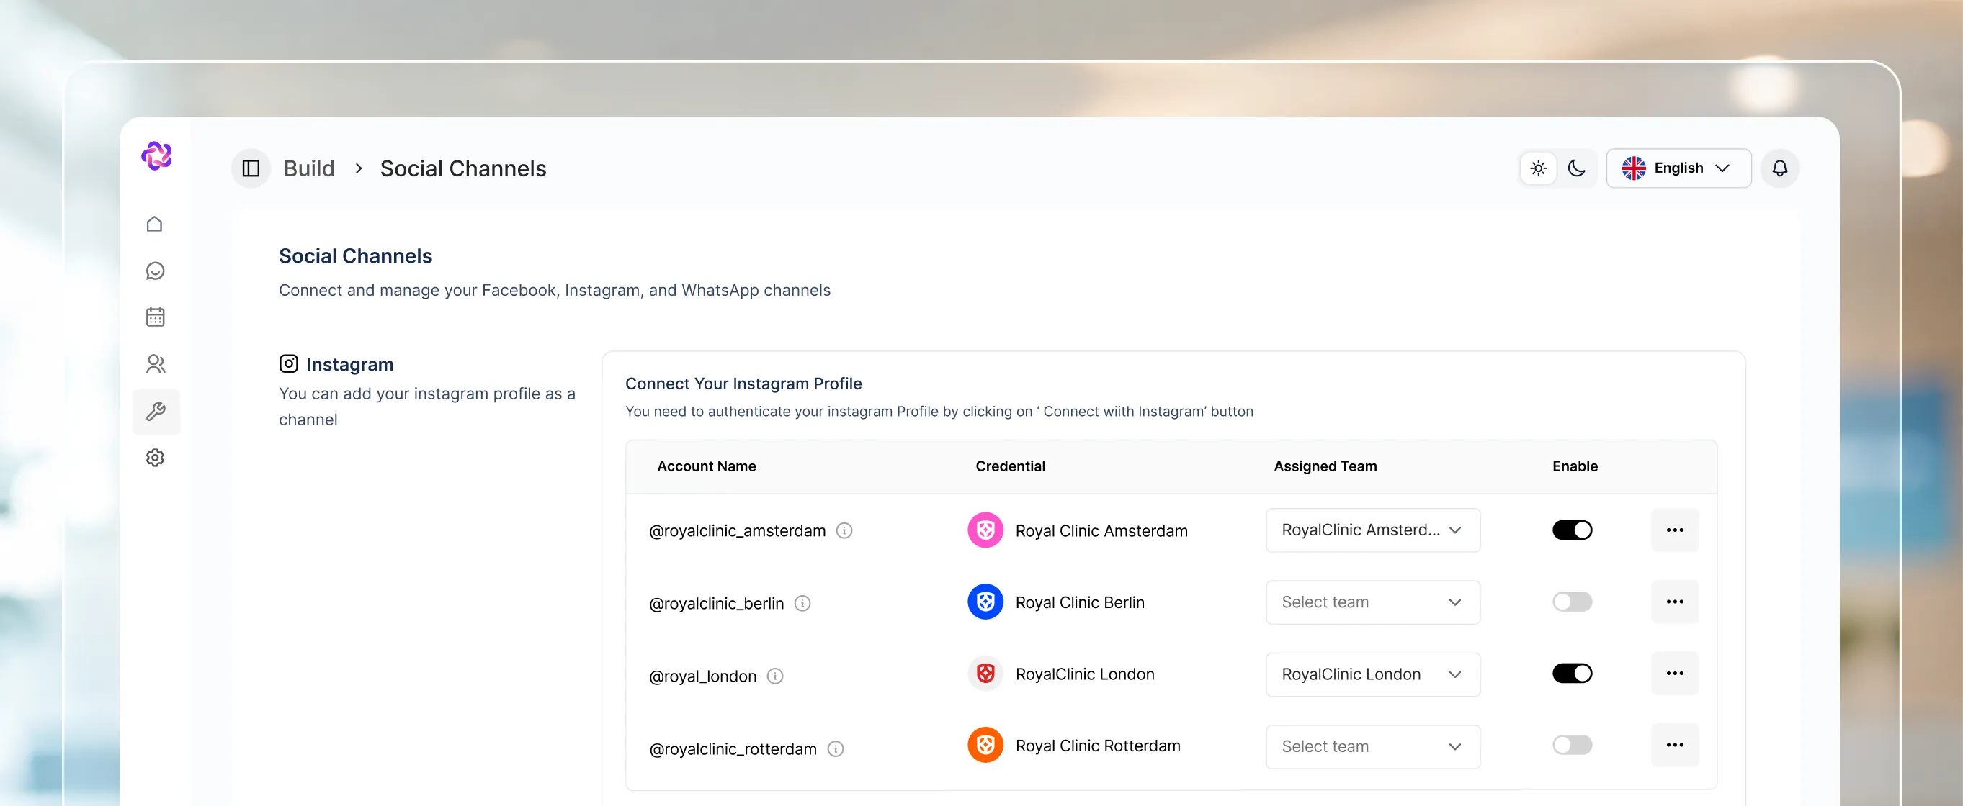Enable the Berlin account toggle
This screenshot has height=806, width=1963.
tap(1572, 602)
